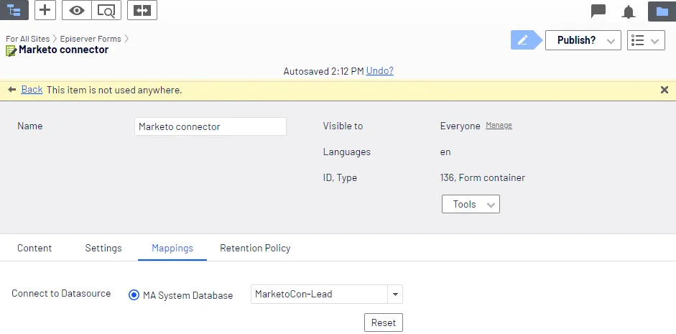Open the Retention Policy tab
This screenshot has width=676, height=334.
pyautogui.click(x=255, y=249)
